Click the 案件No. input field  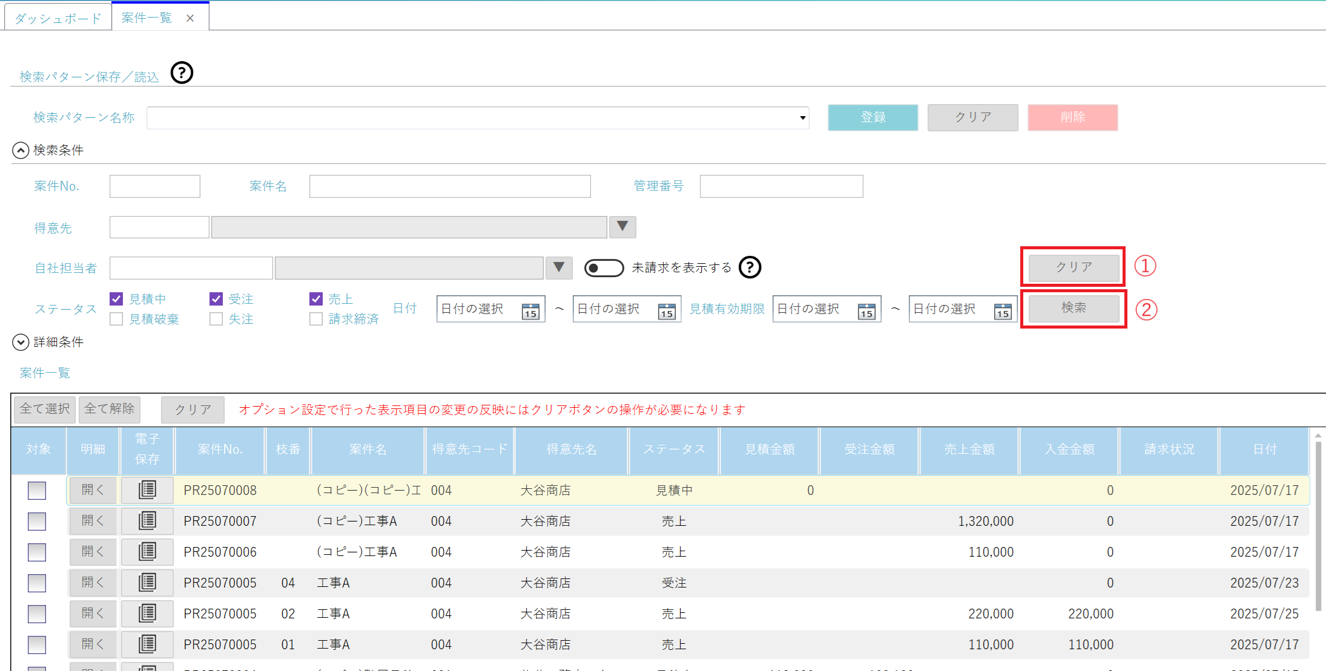click(x=155, y=186)
